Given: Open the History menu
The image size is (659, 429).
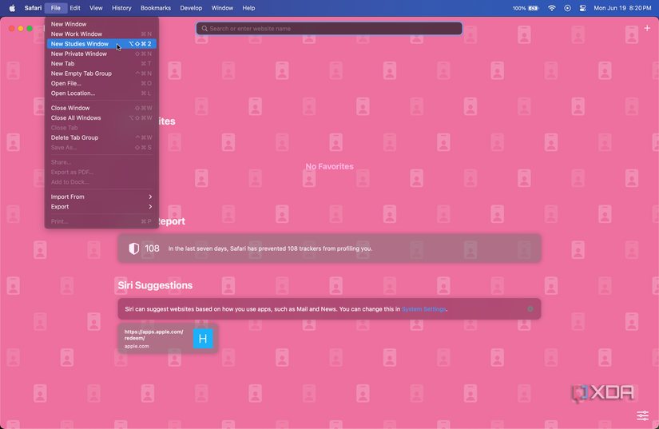Looking at the screenshot, I should pyautogui.click(x=121, y=8).
